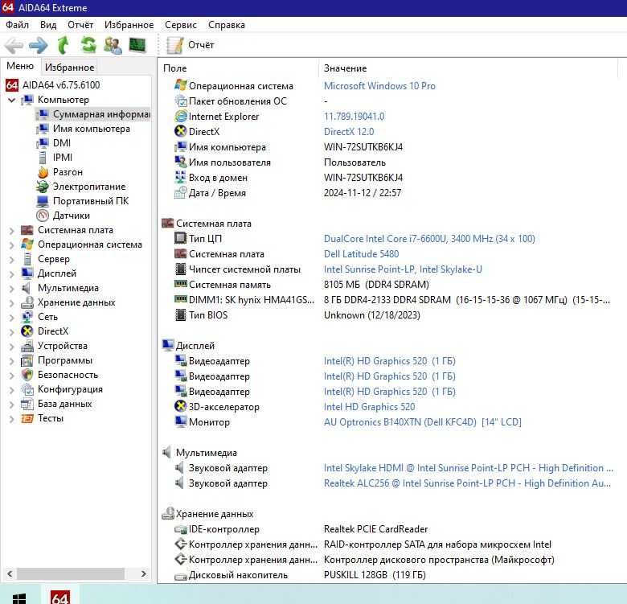Click the Конфигурация tree icon
This screenshot has width=627, height=604.
tap(27, 389)
